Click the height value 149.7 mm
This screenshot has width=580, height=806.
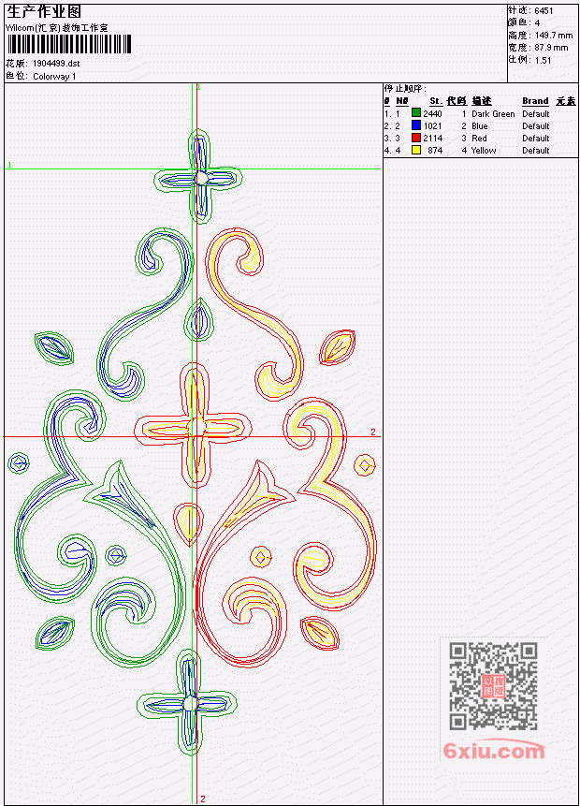pyautogui.click(x=553, y=36)
